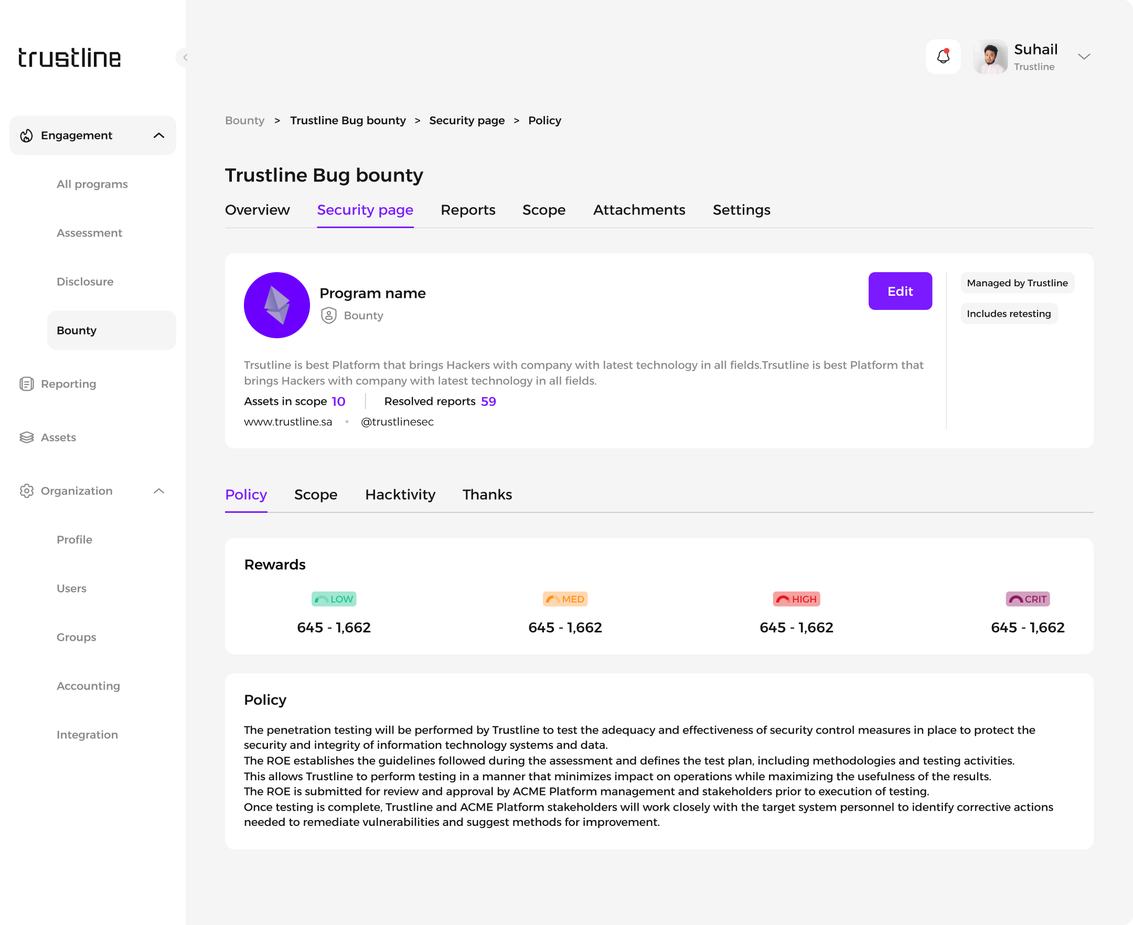Click the Engagement flame icon
The height and width of the screenshot is (925, 1133).
tap(27, 136)
